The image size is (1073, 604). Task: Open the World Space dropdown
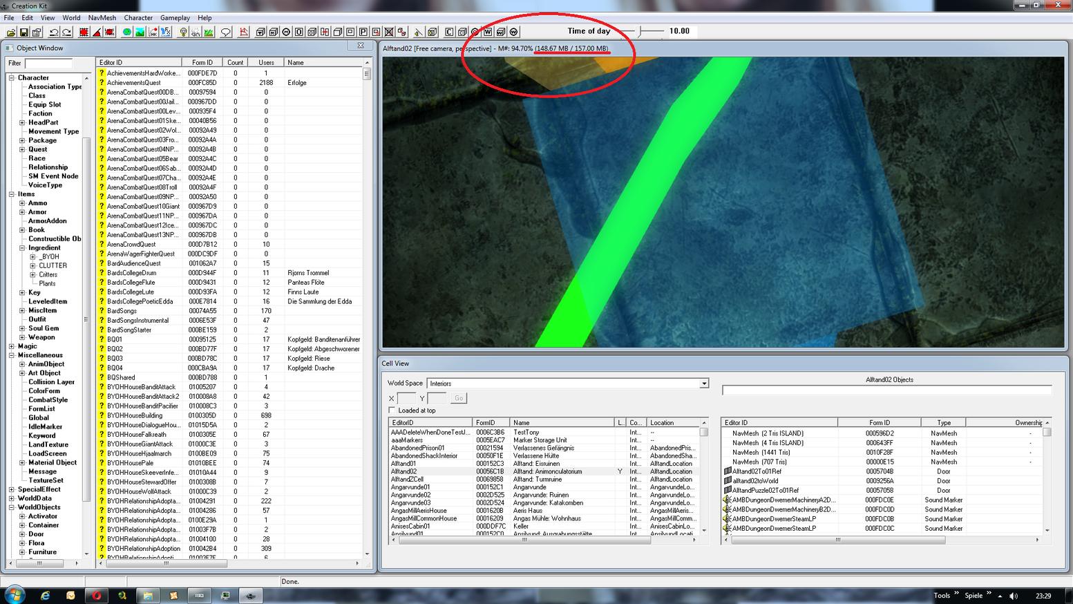703,384
